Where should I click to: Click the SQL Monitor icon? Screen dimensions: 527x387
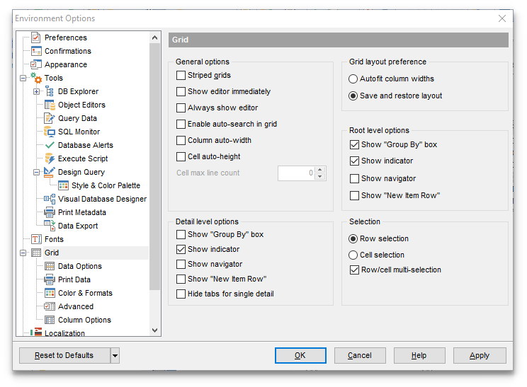pyautogui.click(x=50, y=132)
